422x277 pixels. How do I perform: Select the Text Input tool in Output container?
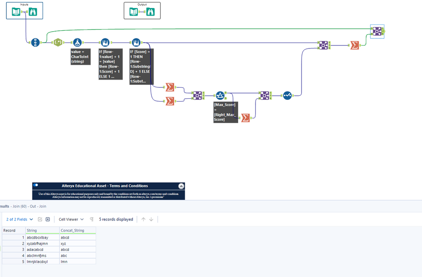134,12
